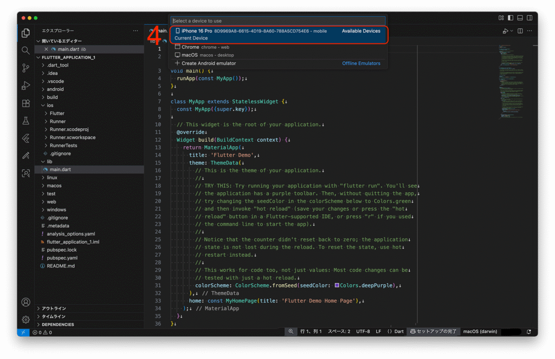Click the deepPurple color swatch in code
555x359 pixels.
click(337, 285)
